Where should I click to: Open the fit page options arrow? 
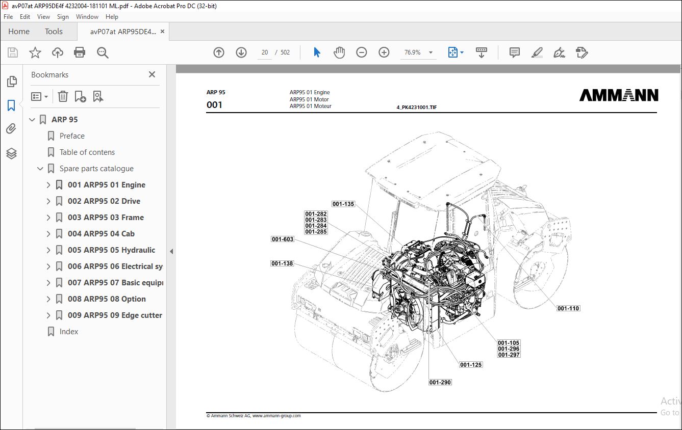(462, 52)
